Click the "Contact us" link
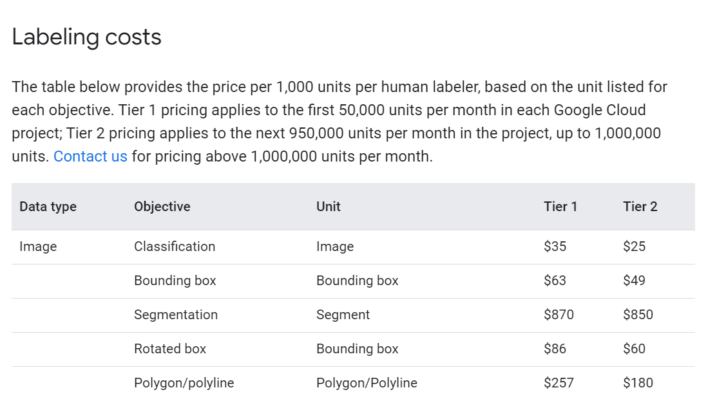The image size is (717, 399). 90,156
